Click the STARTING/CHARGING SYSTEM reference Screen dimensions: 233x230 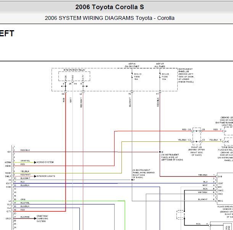pos(42,219)
